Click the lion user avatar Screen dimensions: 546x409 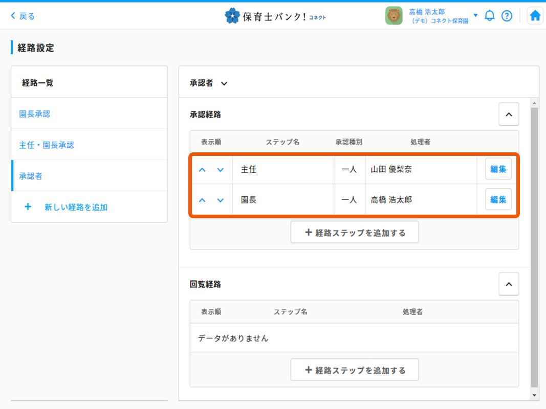click(394, 16)
